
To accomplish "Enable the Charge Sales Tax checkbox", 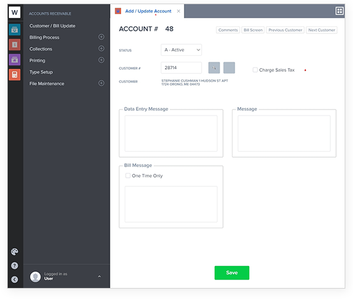I will (x=255, y=70).
